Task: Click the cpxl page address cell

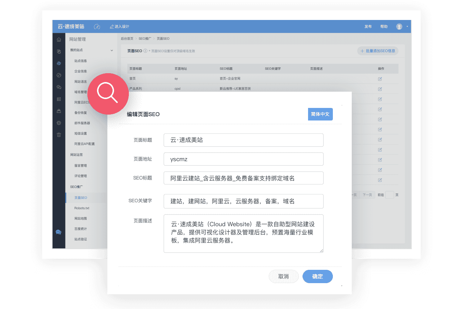Action: click(x=177, y=89)
